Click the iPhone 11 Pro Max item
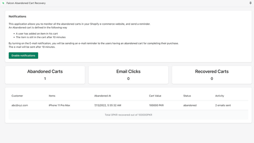 point(59,105)
